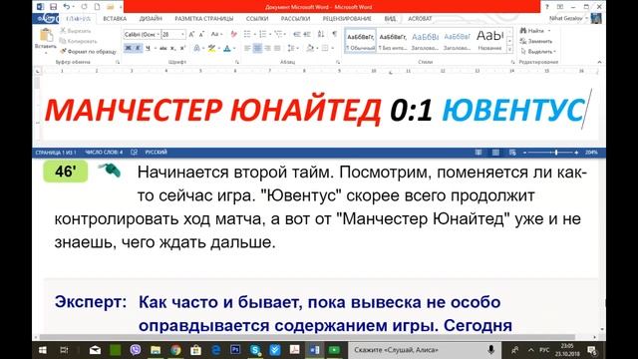Screen dimensions: 638x359
Task: Click the Копировать copy button
Action: (78, 41)
